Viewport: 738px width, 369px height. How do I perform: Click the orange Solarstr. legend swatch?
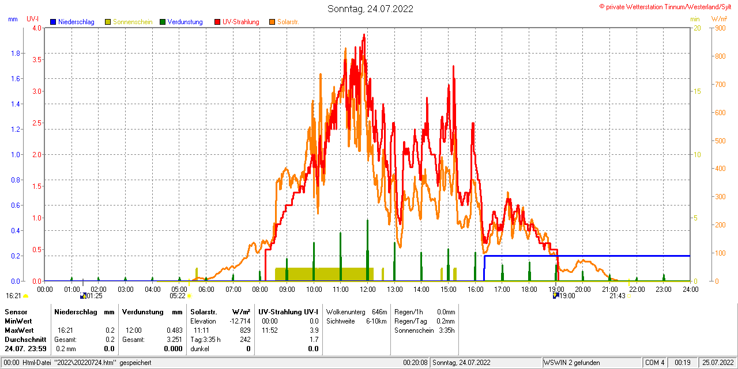click(x=272, y=22)
